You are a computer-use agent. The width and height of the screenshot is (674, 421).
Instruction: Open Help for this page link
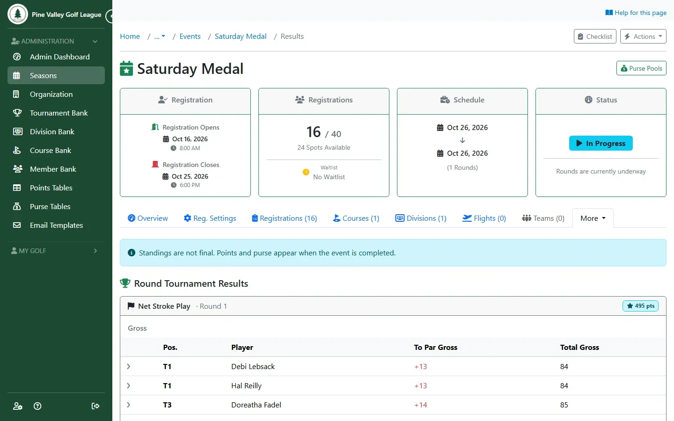636,13
